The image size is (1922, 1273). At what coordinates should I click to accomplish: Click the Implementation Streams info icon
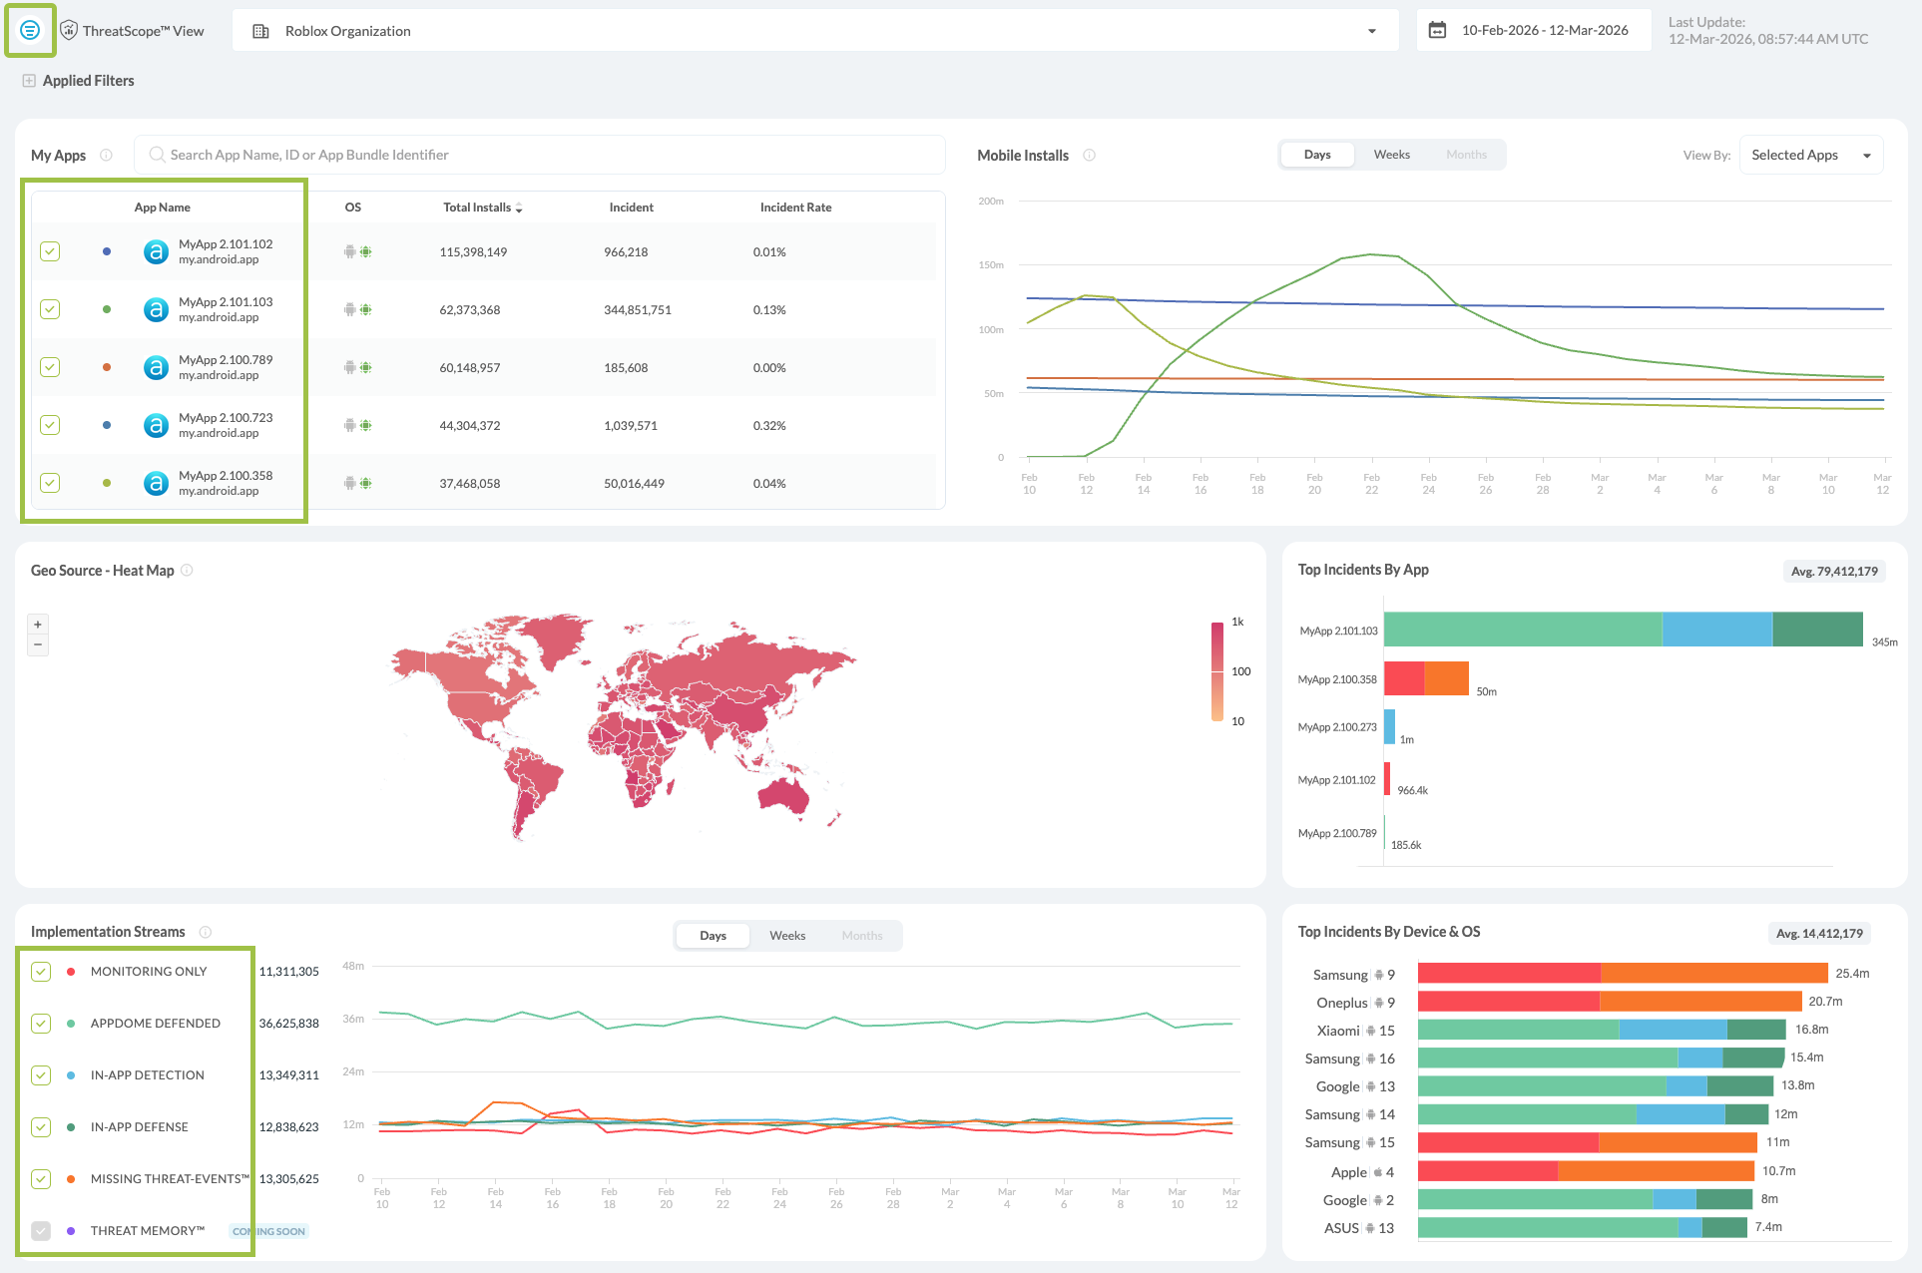[x=205, y=932]
